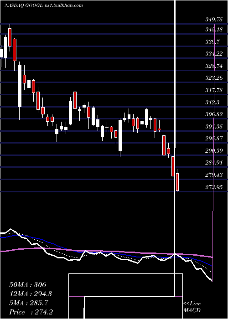Click the 273.95 price axis label

[213, 187]
